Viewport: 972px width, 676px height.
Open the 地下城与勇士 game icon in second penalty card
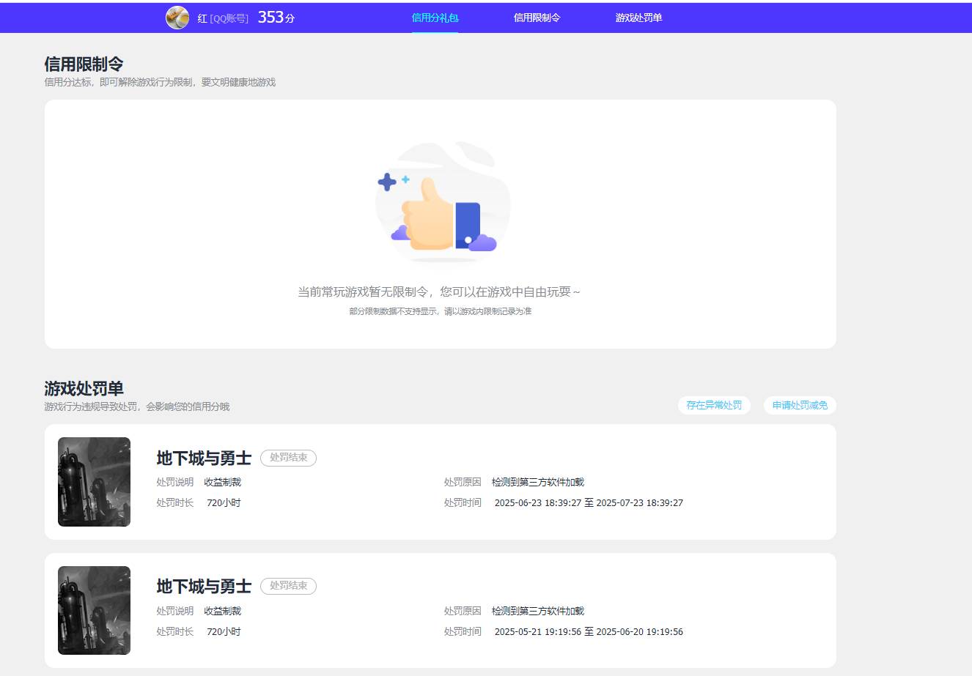94,609
